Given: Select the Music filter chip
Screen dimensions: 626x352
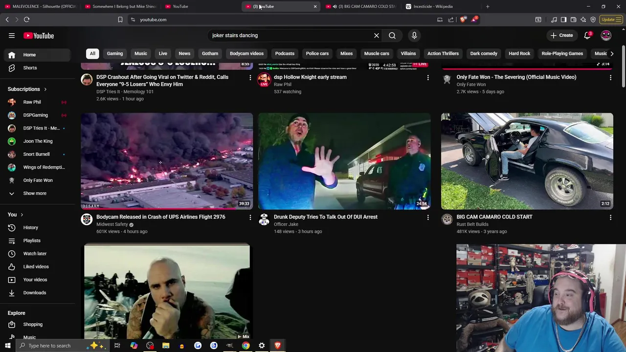Looking at the screenshot, I should point(141,54).
